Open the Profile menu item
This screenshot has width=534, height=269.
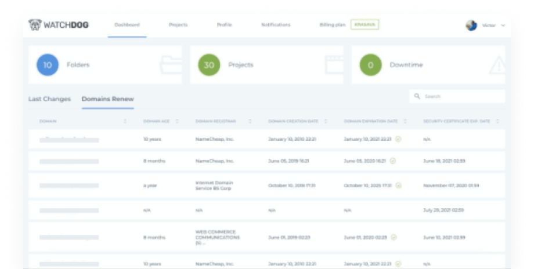click(224, 25)
